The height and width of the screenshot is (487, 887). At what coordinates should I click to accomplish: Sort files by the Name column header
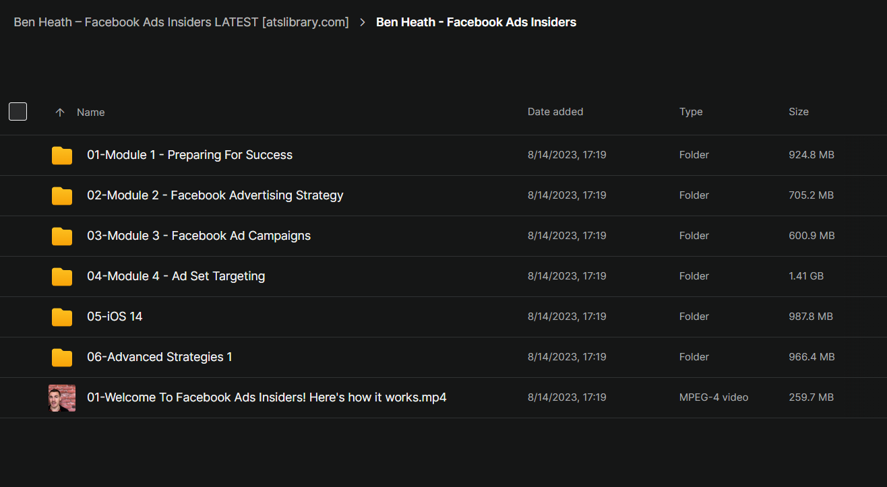coord(91,112)
